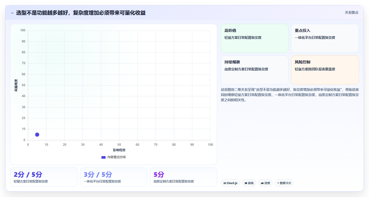Screen dimensions: 369x197
Task: Click the 数据卡片 chip diamond icon
Action: tap(278, 183)
